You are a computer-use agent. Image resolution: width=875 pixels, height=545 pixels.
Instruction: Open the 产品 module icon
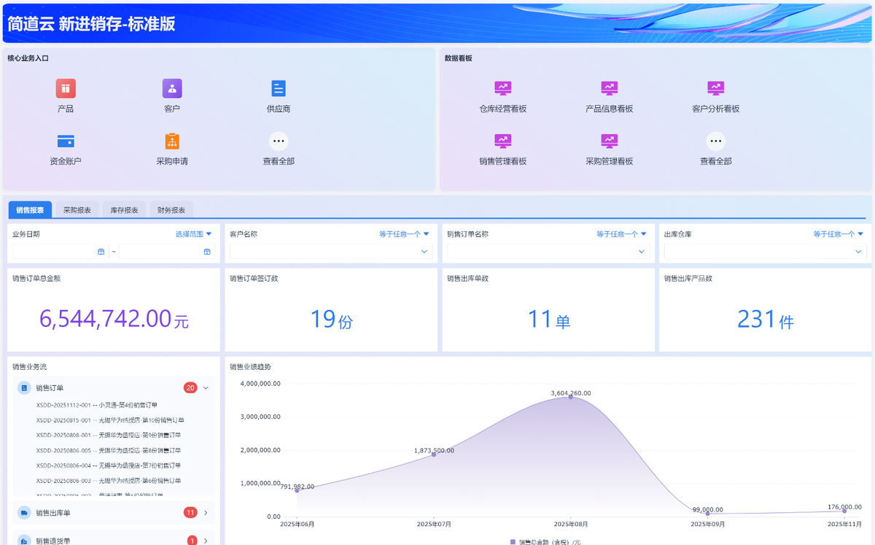[66, 89]
